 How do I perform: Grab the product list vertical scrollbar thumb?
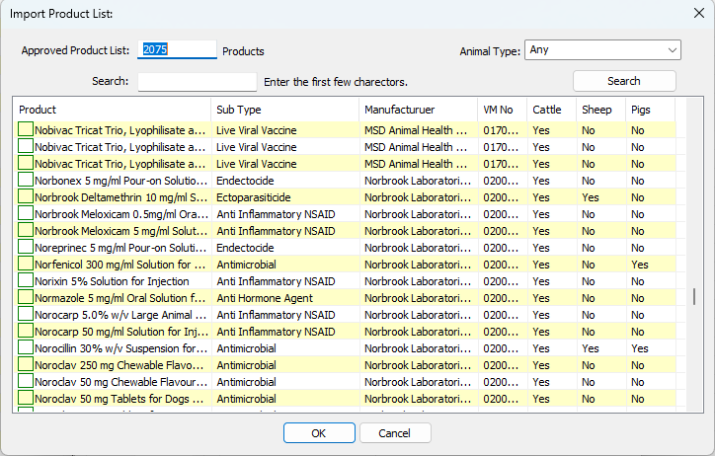point(694,296)
